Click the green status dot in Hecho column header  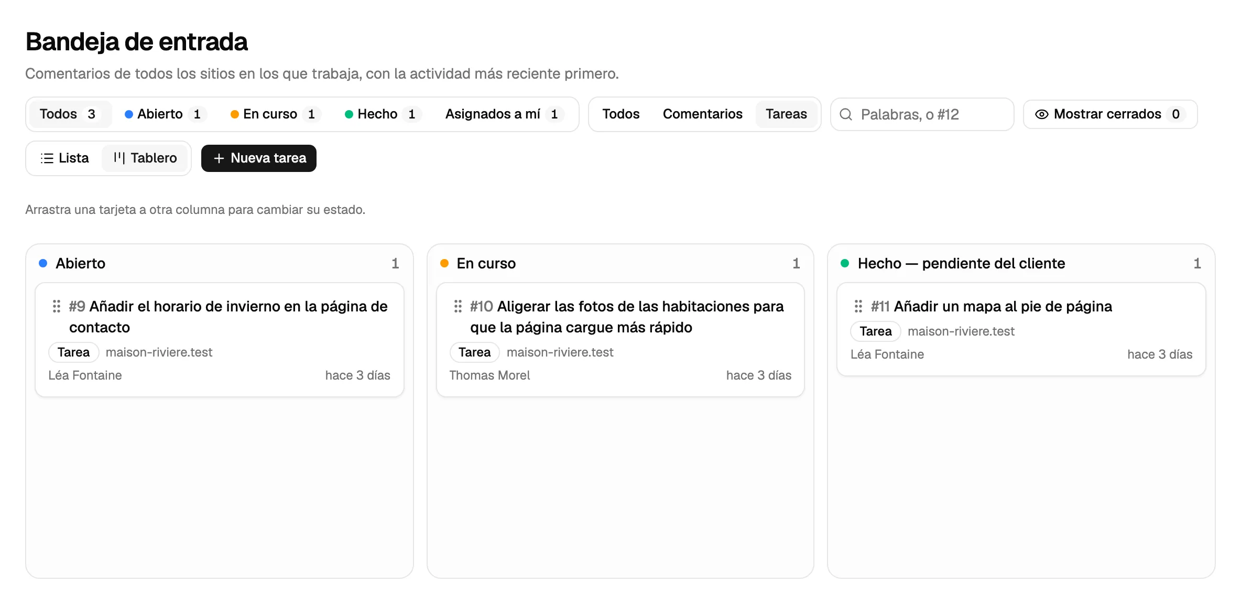[845, 263]
